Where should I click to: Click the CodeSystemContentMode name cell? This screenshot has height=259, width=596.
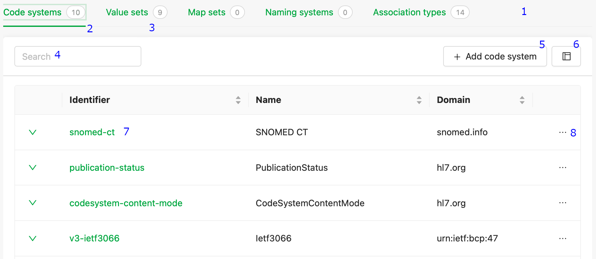(x=310, y=203)
